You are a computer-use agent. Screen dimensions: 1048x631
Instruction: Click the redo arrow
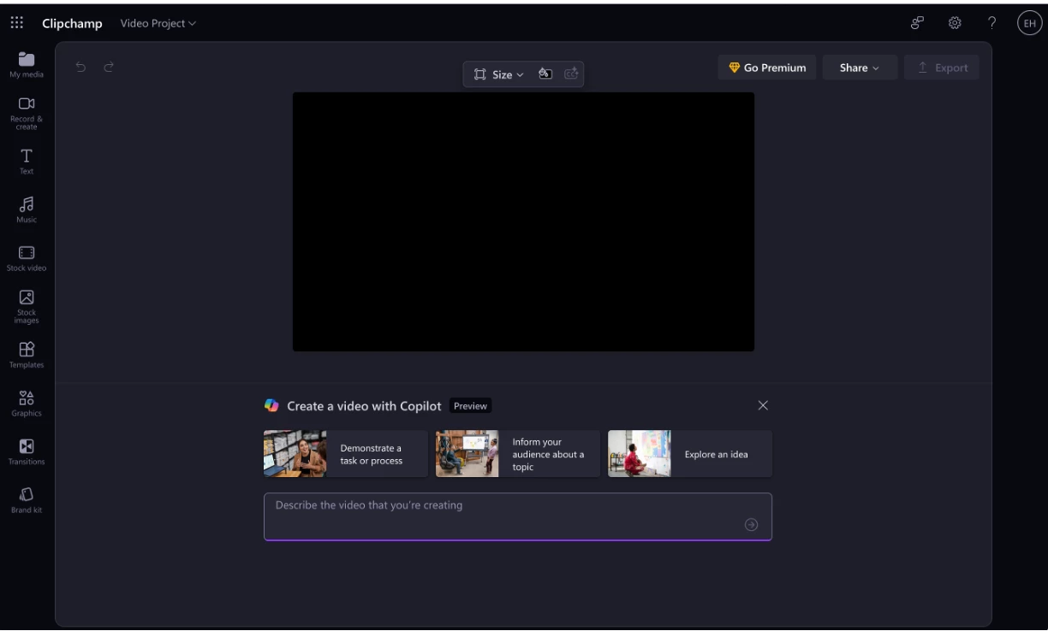tap(109, 67)
